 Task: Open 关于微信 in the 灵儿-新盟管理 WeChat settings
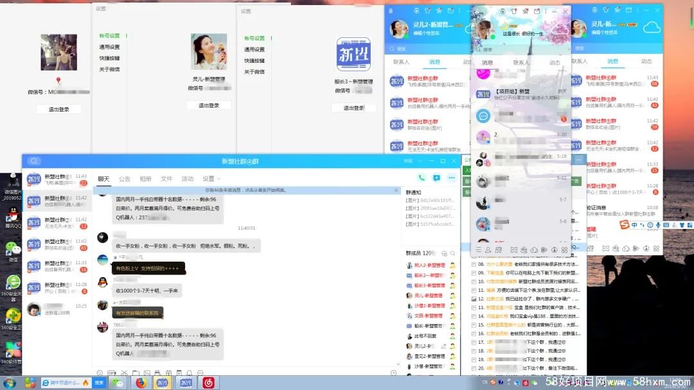click(x=109, y=69)
